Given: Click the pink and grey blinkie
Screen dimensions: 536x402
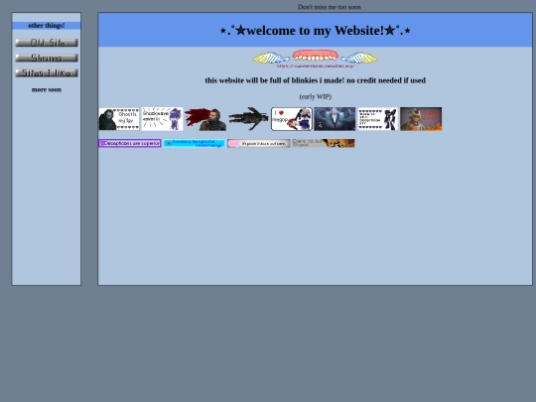Looking at the screenshot, I should (x=259, y=143).
